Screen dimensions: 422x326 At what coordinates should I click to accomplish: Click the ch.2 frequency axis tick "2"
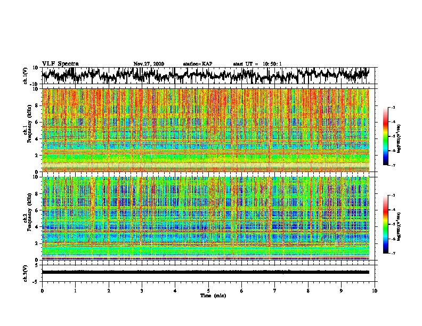pyautogui.click(x=37, y=243)
